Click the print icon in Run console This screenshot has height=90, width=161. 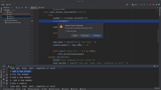pyautogui.click(x=7, y=80)
